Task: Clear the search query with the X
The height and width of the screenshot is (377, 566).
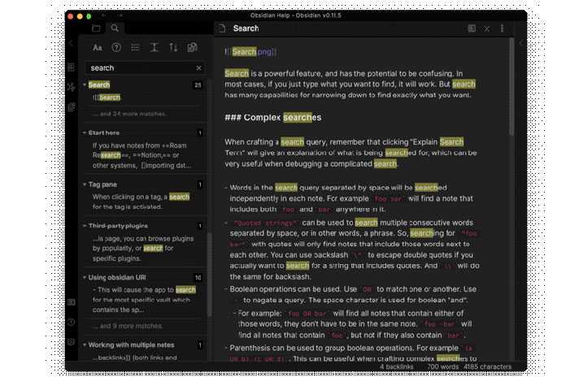Action: (x=199, y=68)
